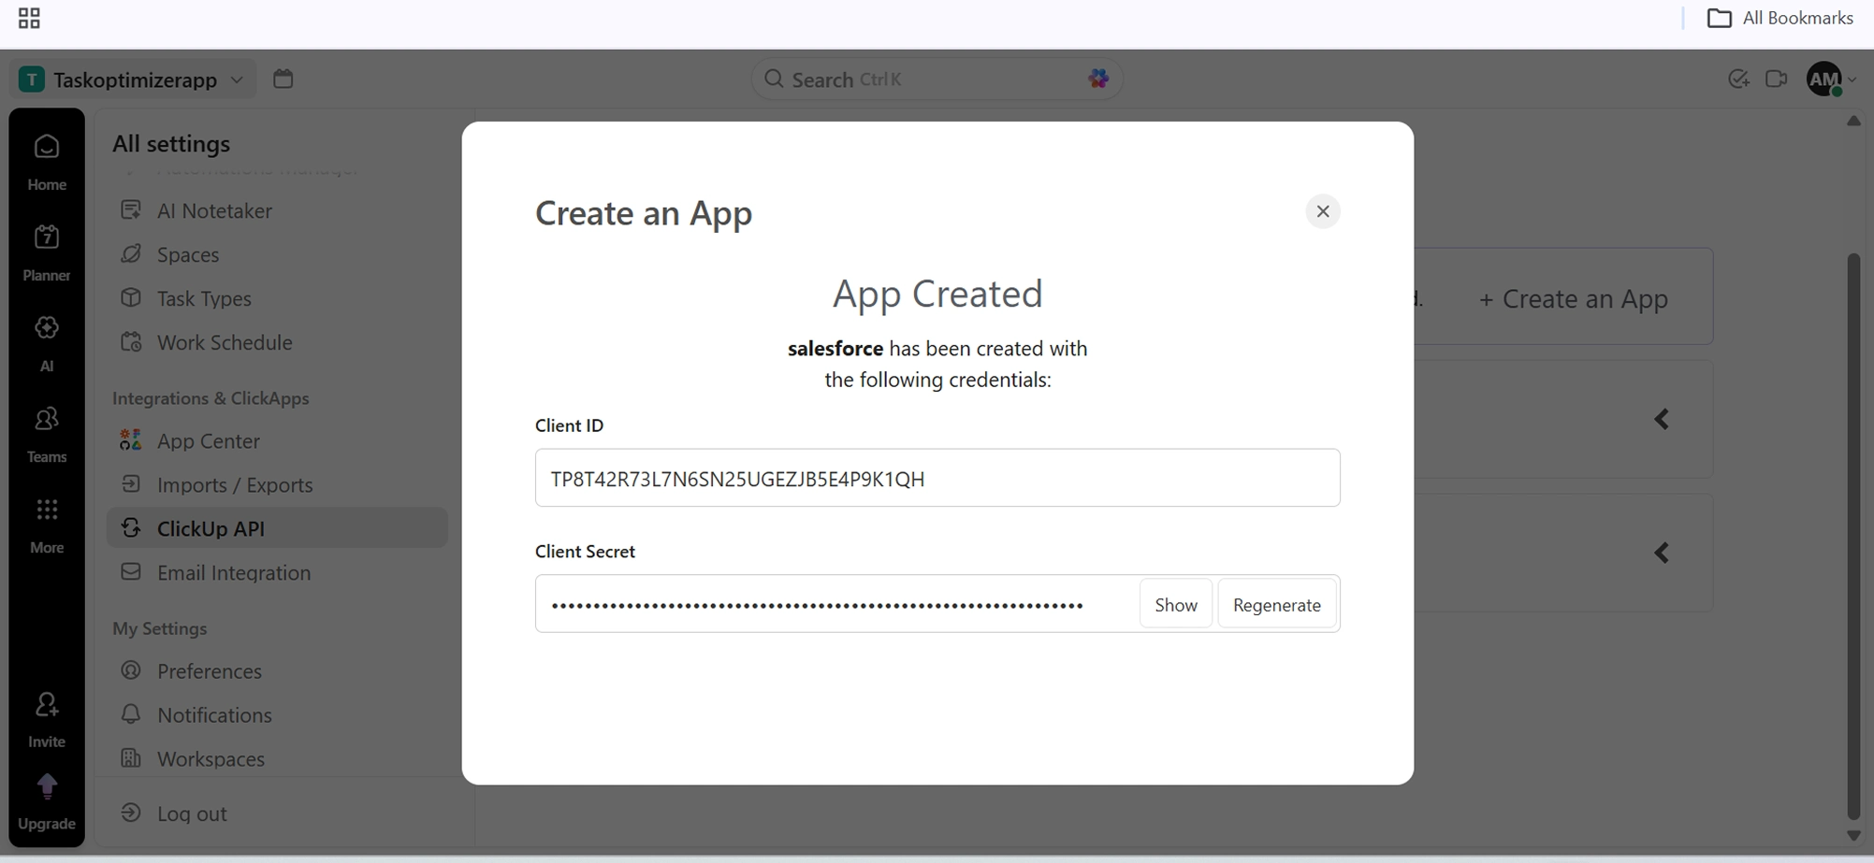Click the calendar icon beside workspace name
The width and height of the screenshot is (1874, 863).
(283, 79)
